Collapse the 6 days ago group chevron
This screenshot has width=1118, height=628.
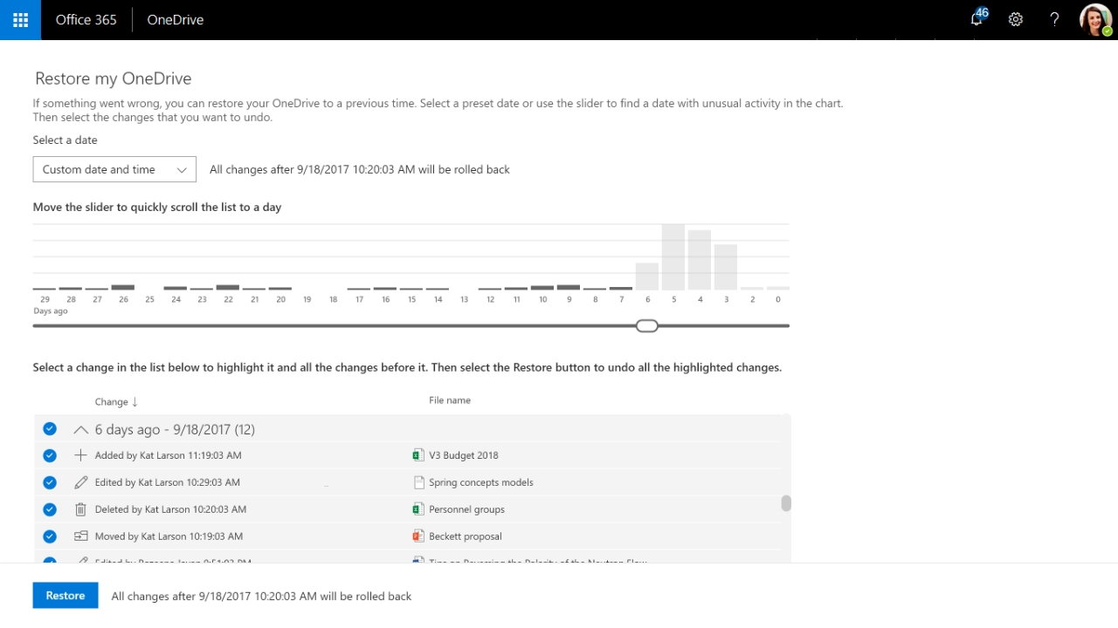pos(81,429)
